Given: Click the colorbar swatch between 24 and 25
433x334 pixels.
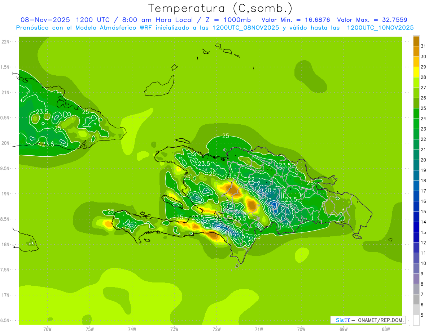Looking at the screenshot, I should click(x=416, y=113).
